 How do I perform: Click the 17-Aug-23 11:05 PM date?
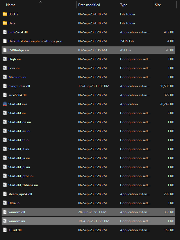click(94, 86)
